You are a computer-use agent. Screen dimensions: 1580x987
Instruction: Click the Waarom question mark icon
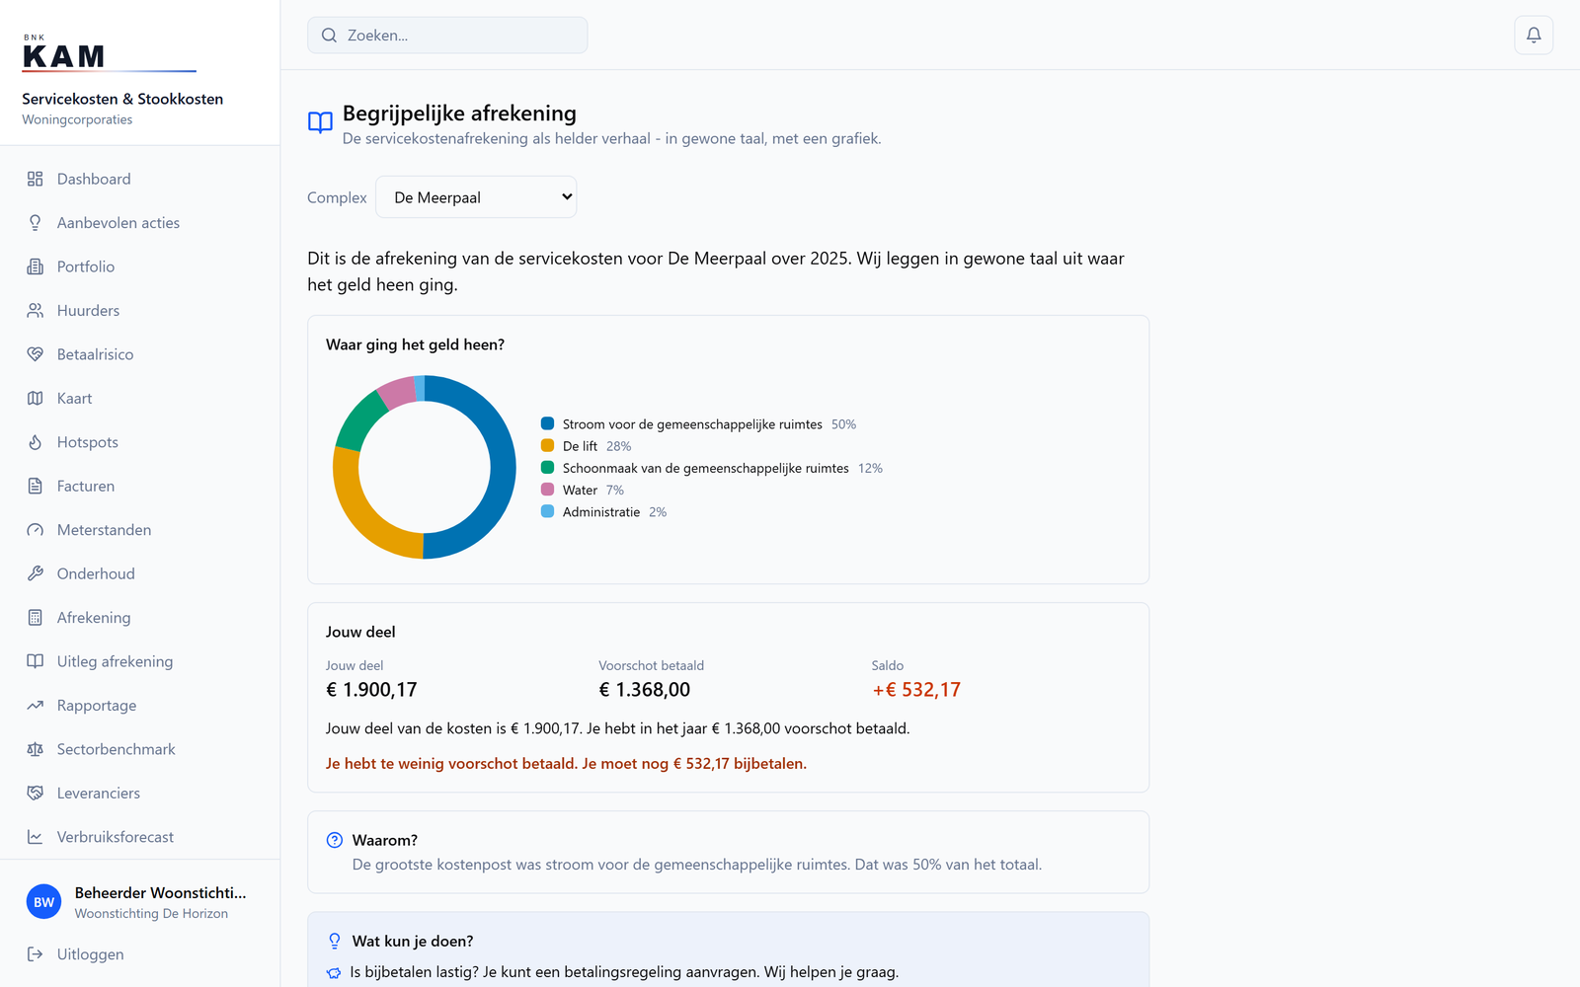[x=335, y=840]
